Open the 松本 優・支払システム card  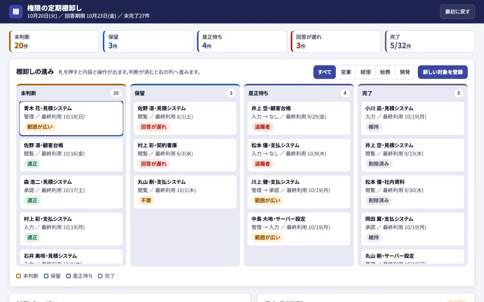coord(299,155)
